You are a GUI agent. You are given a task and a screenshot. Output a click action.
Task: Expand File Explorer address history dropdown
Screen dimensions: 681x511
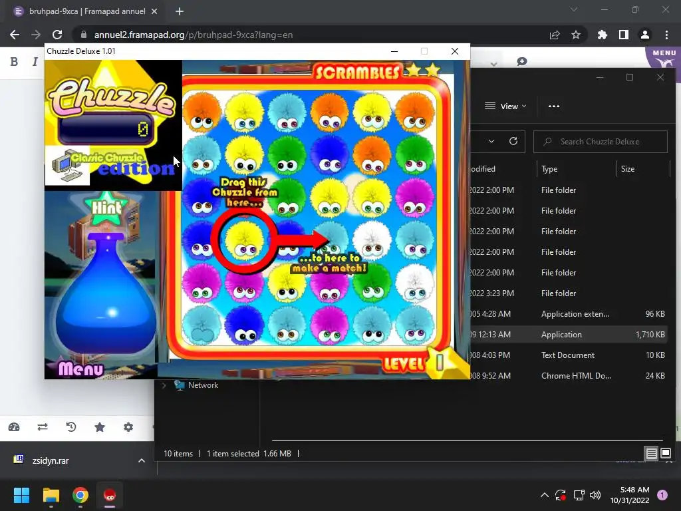pyautogui.click(x=491, y=141)
